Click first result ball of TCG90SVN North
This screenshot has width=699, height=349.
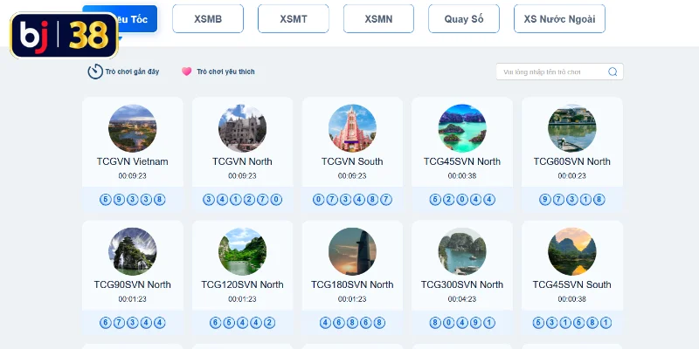pyautogui.click(x=105, y=323)
